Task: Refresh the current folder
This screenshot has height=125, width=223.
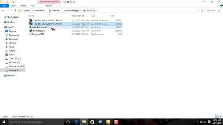Action: (201, 11)
